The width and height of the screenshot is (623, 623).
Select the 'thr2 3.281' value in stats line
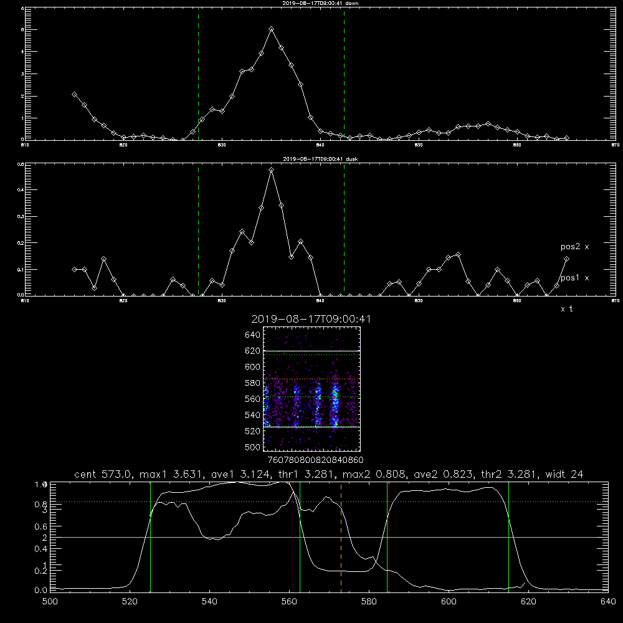click(510, 474)
